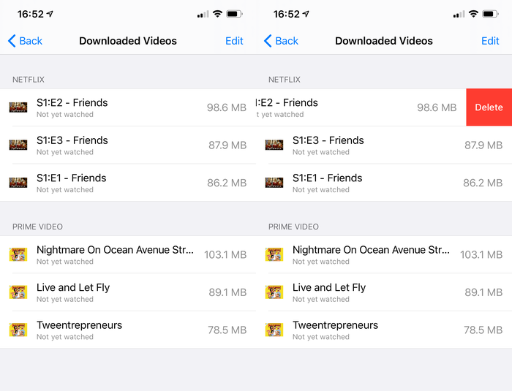The image size is (512, 391).
Task: Tap cellular signal icon, left screen
Action: (203, 14)
